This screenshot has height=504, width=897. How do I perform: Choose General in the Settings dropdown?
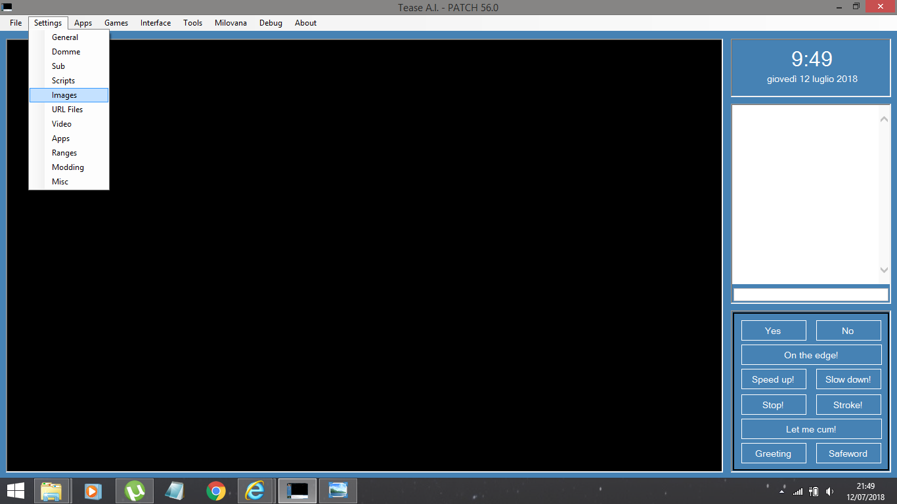(x=69, y=37)
